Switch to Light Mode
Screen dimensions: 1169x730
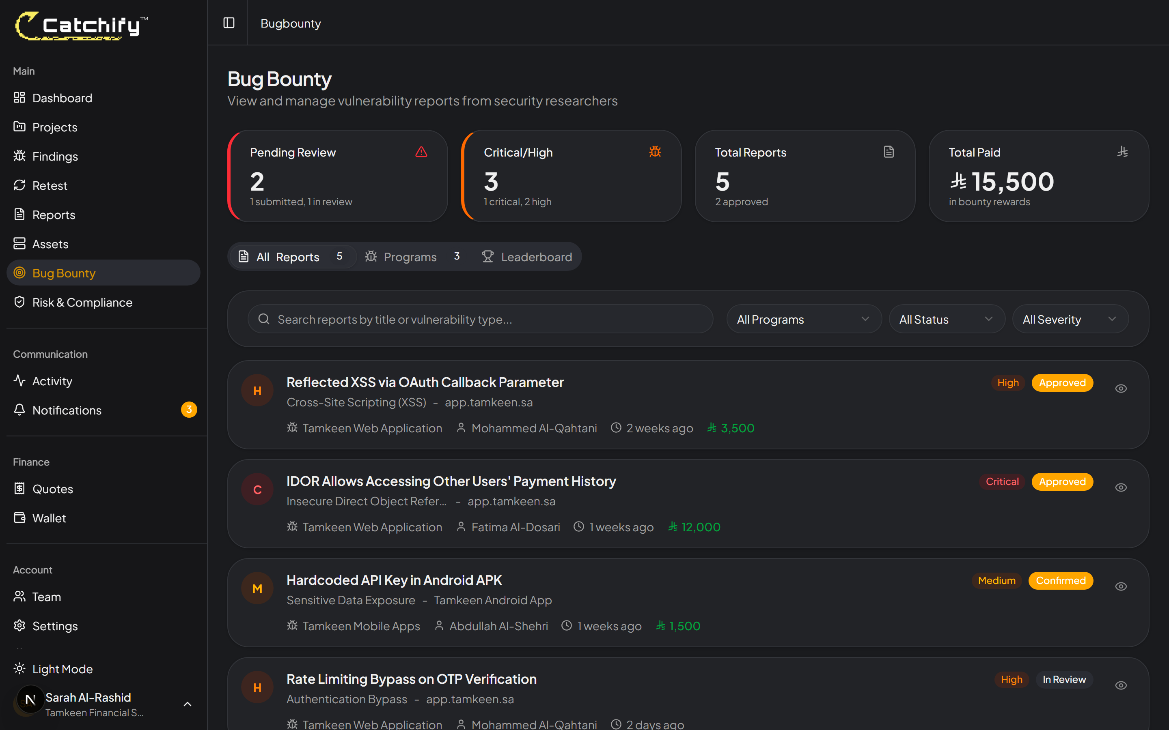coord(63,669)
